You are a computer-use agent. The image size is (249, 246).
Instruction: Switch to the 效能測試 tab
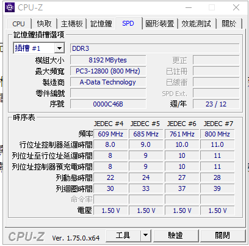coord(197,24)
